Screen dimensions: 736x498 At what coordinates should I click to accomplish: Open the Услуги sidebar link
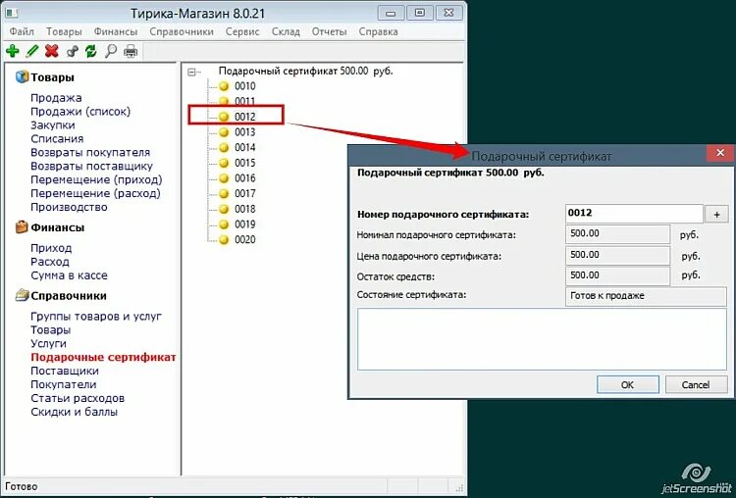tap(48, 343)
